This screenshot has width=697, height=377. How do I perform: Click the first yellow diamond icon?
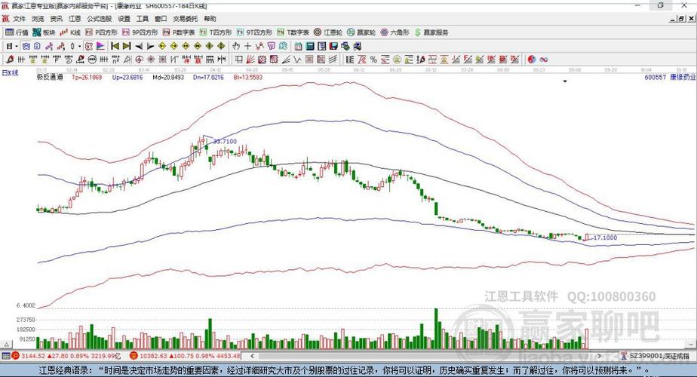(162, 46)
